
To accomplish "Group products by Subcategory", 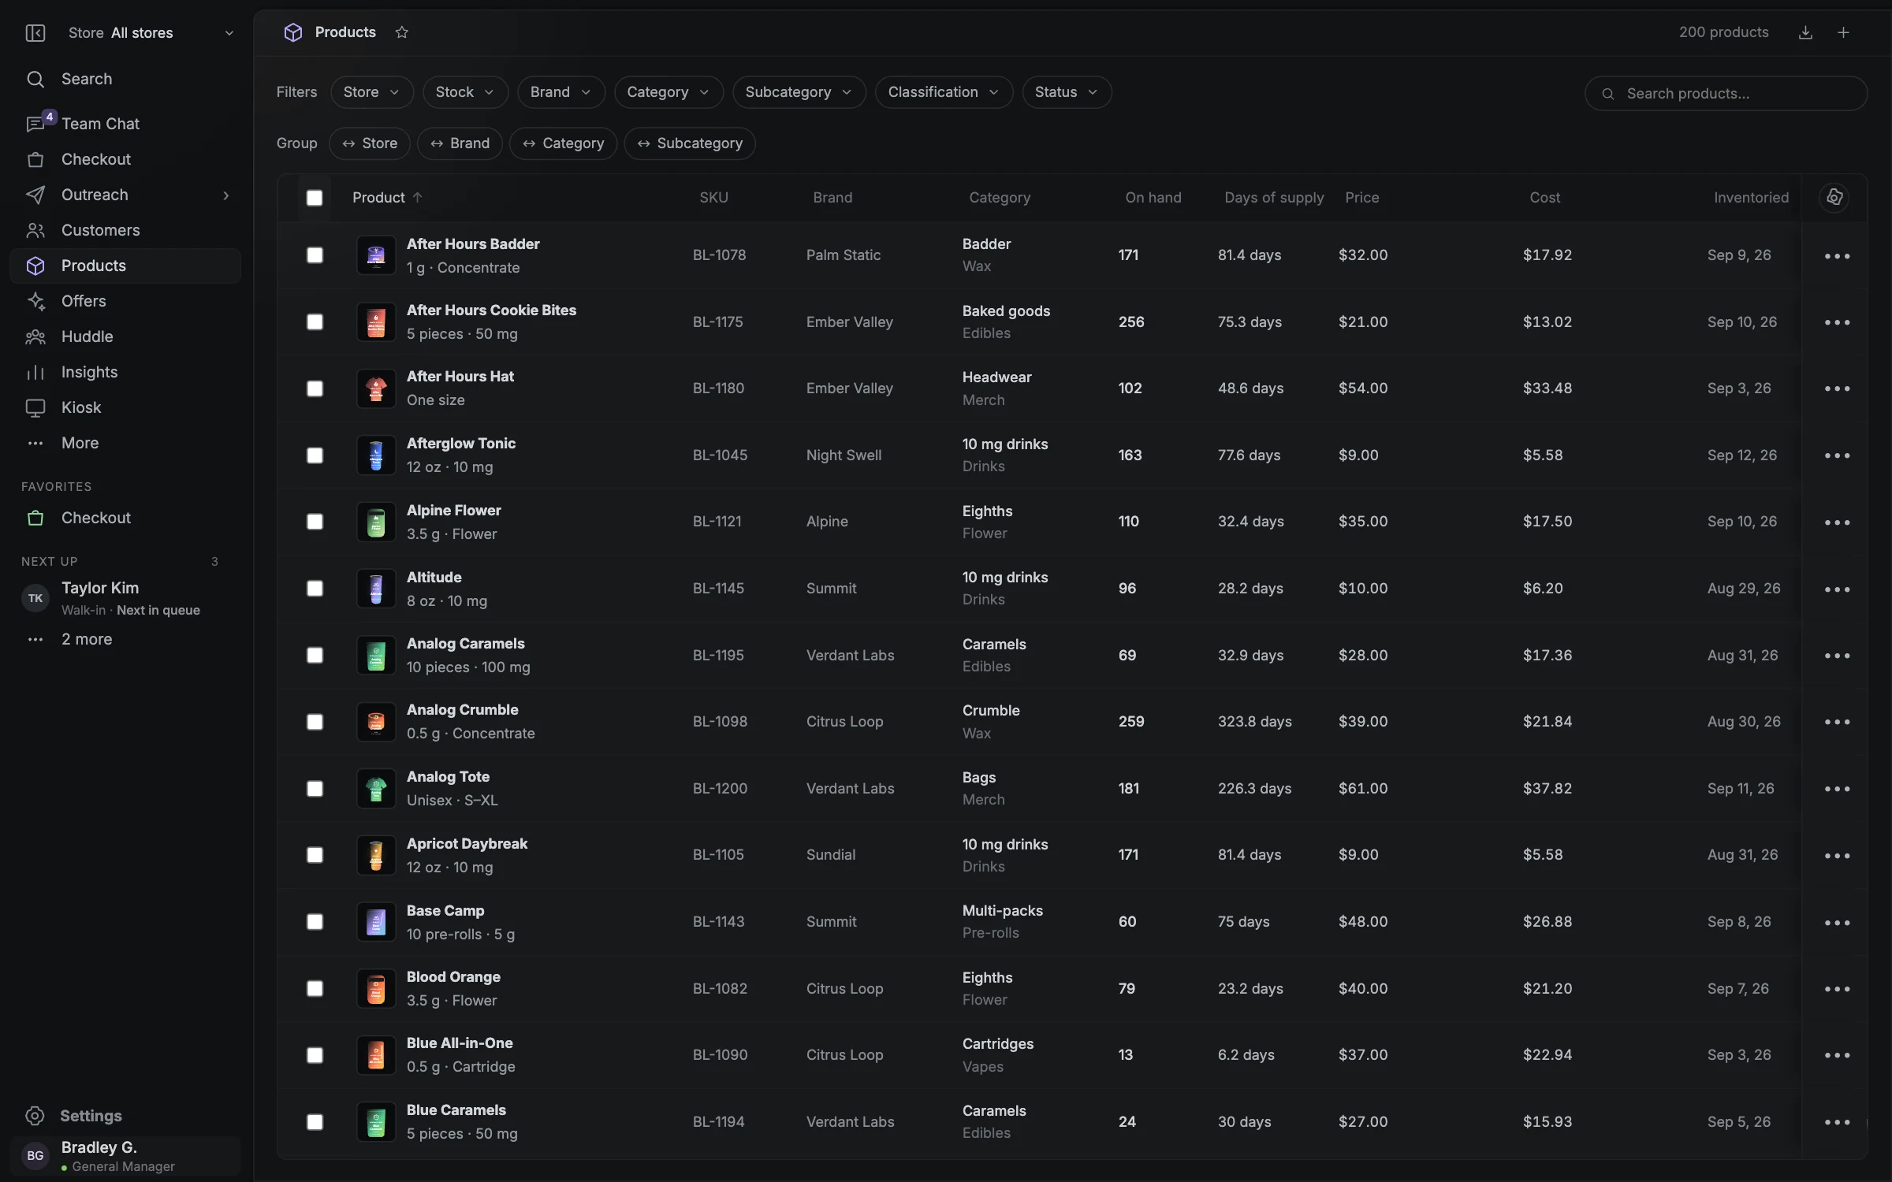I will (690, 143).
